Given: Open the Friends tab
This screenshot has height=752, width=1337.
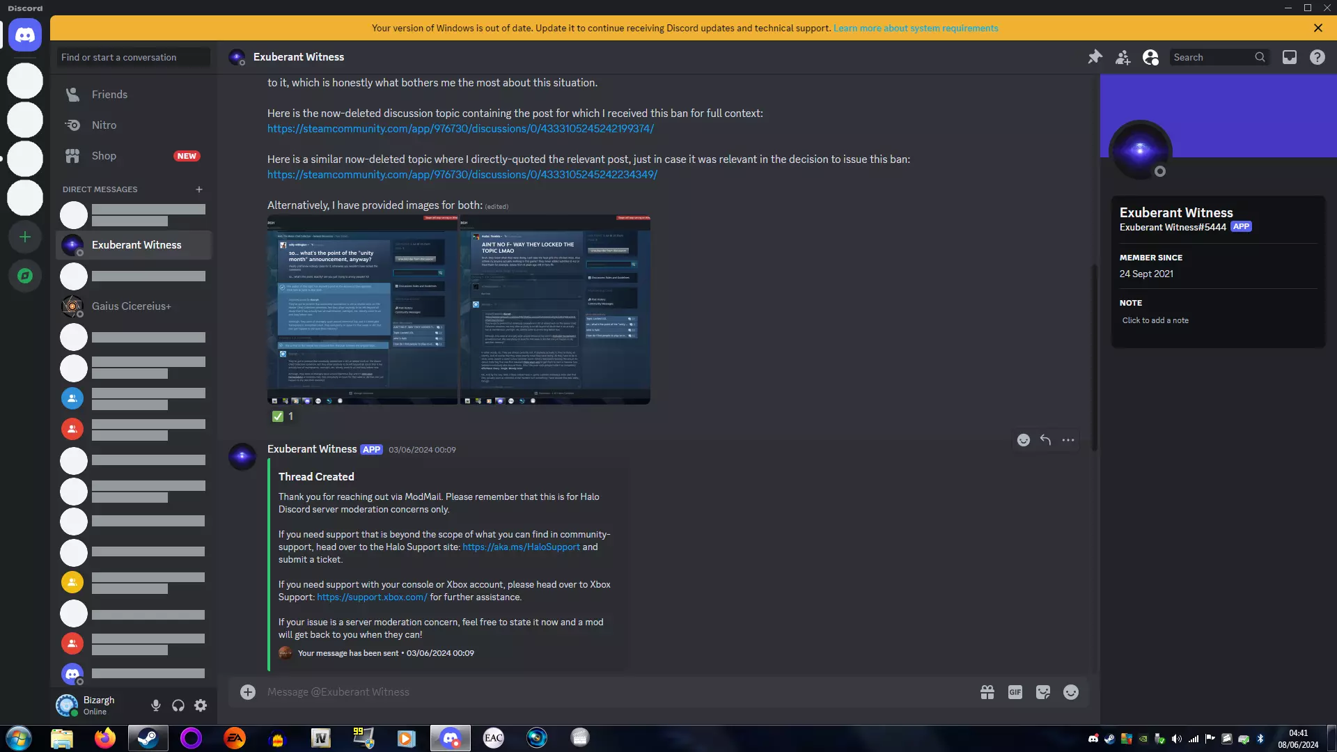Looking at the screenshot, I should (109, 95).
